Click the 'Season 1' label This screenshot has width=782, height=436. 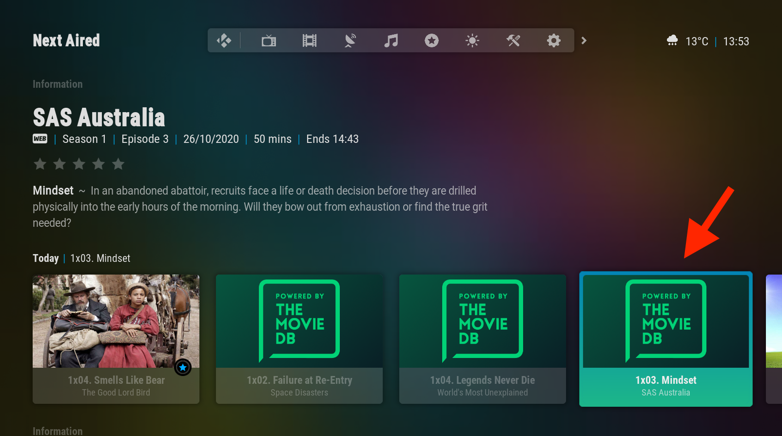(84, 139)
